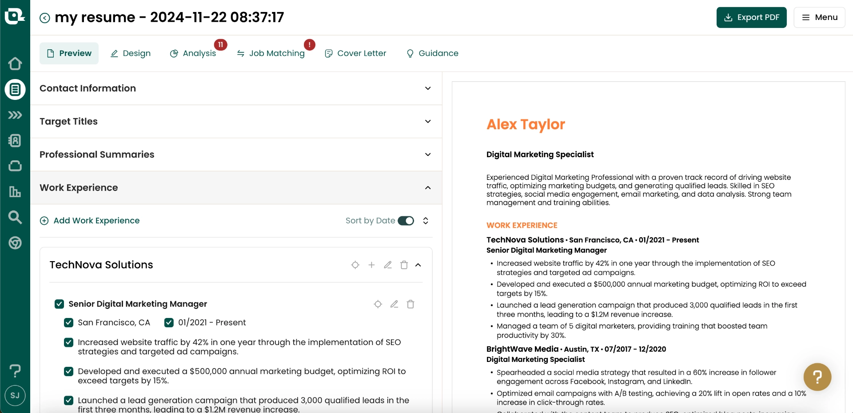
Task: Click BrightWave Media entry in preview
Action: coord(576,349)
